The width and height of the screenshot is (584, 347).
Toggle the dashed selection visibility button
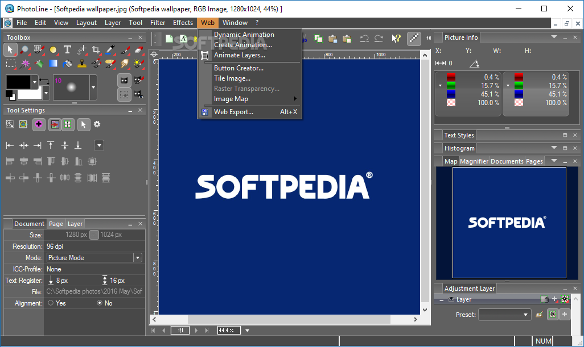pos(125,94)
